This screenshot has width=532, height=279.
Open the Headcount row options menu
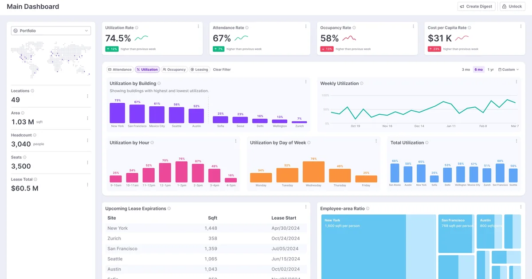[87, 140]
